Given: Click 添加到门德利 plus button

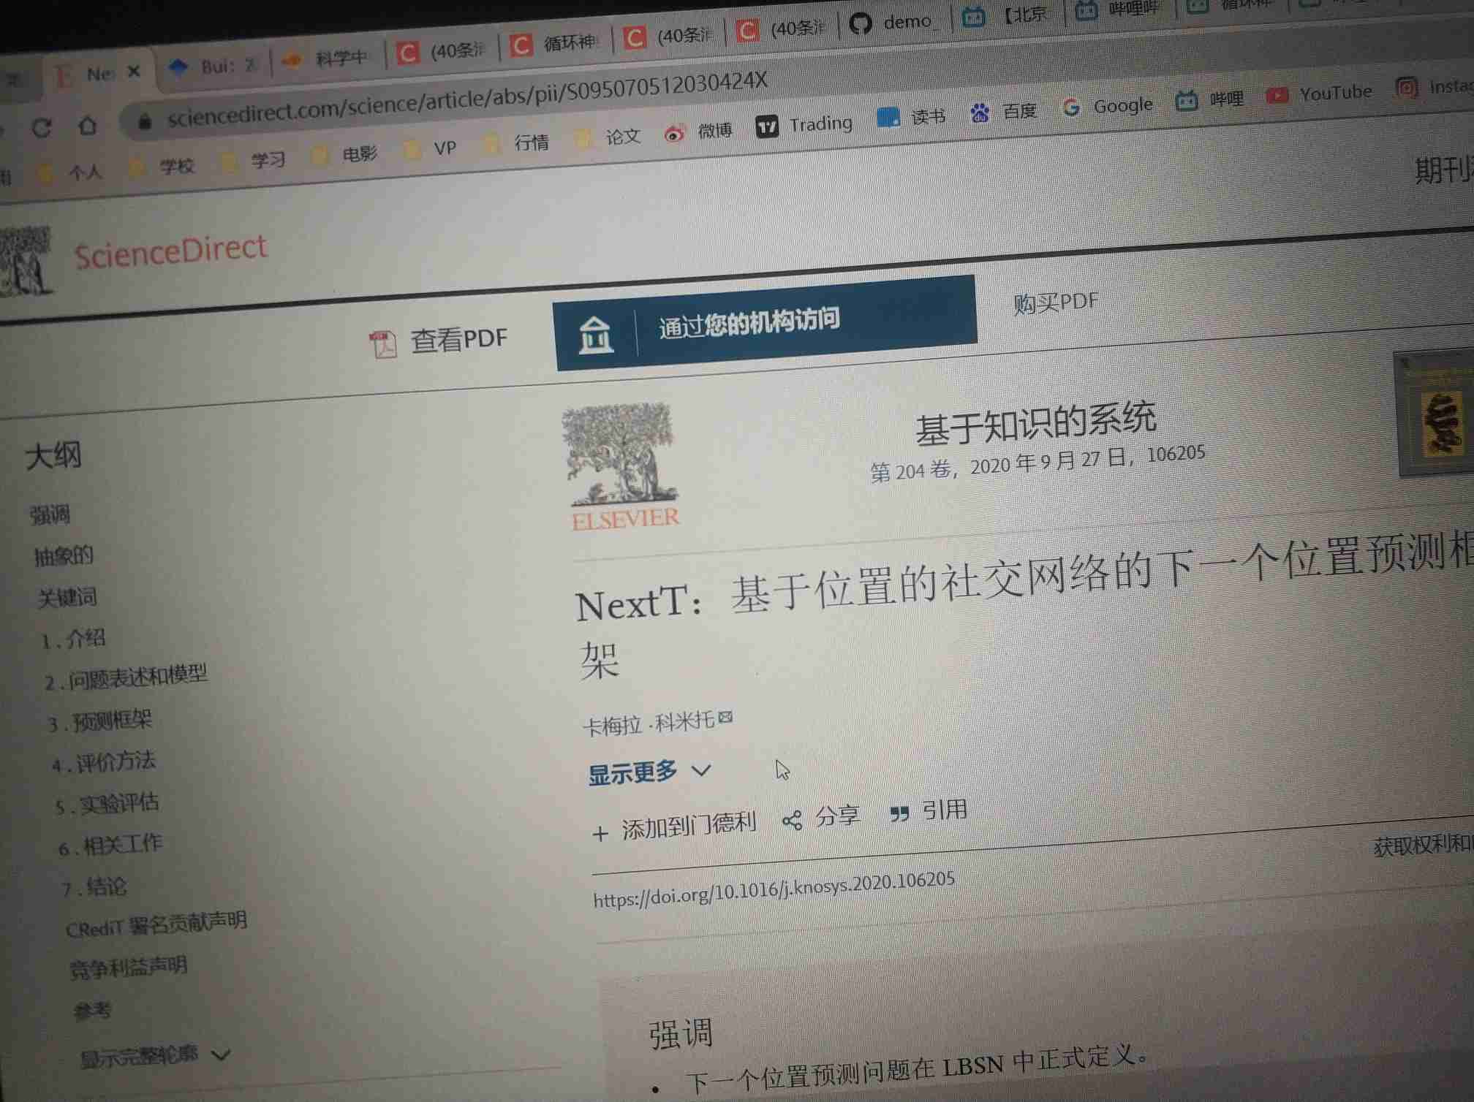Looking at the screenshot, I should (600, 833).
